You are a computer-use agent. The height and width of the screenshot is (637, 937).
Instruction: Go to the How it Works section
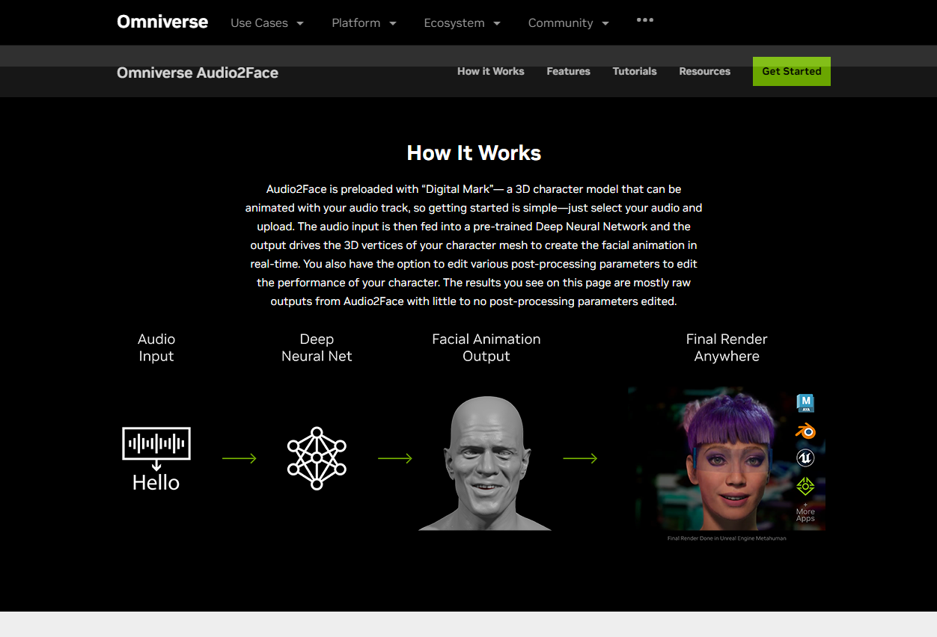click(x=490, y=72)
